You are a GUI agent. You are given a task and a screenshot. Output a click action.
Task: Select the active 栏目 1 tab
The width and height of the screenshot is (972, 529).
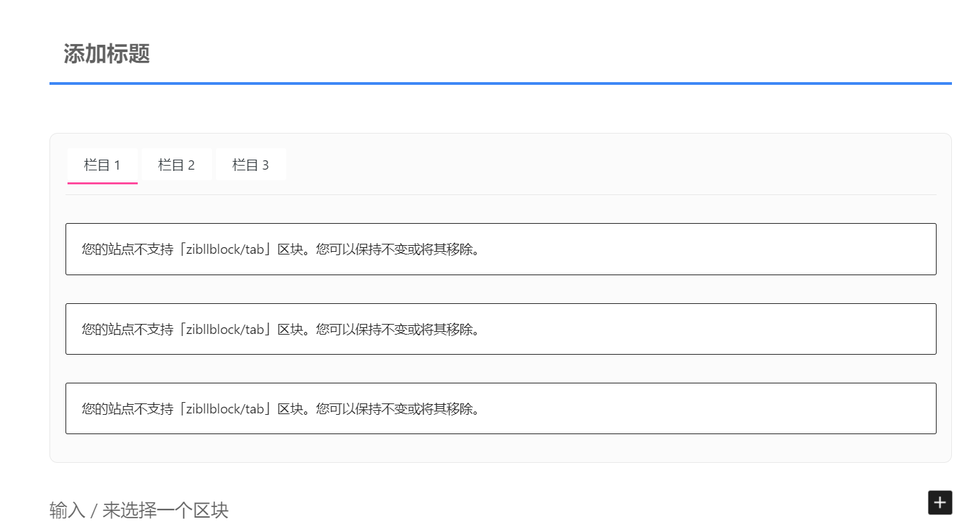102,164
